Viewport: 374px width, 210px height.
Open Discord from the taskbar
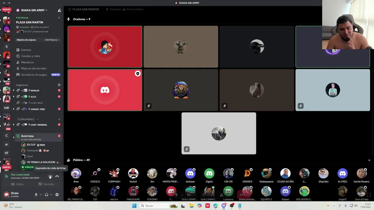click(x=224, y=206)
